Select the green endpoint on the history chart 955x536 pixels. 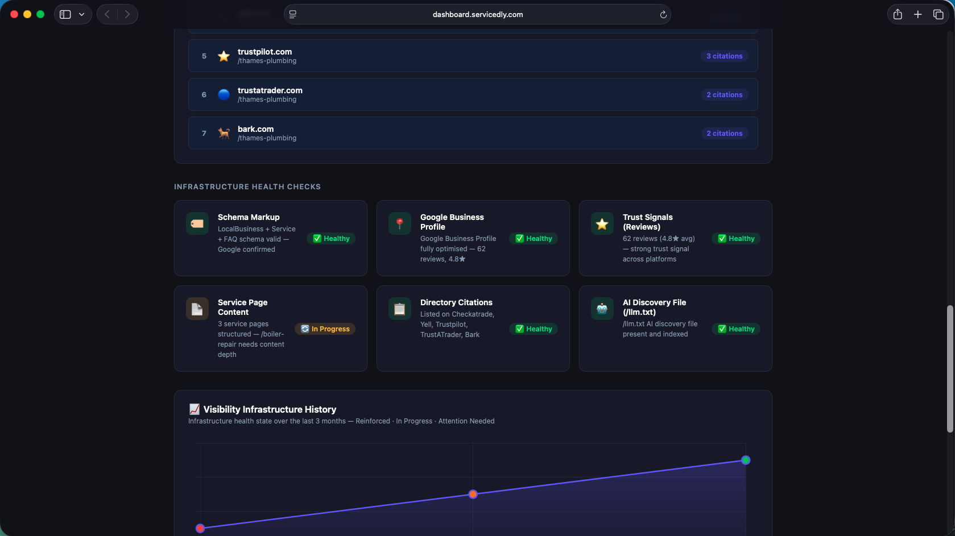tap(745, 460)
